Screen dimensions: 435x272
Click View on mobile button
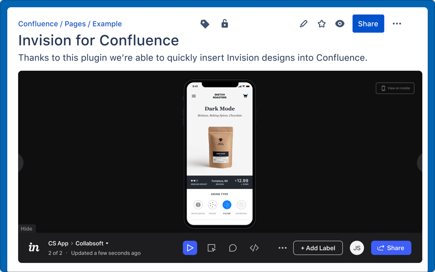[395, 88]
